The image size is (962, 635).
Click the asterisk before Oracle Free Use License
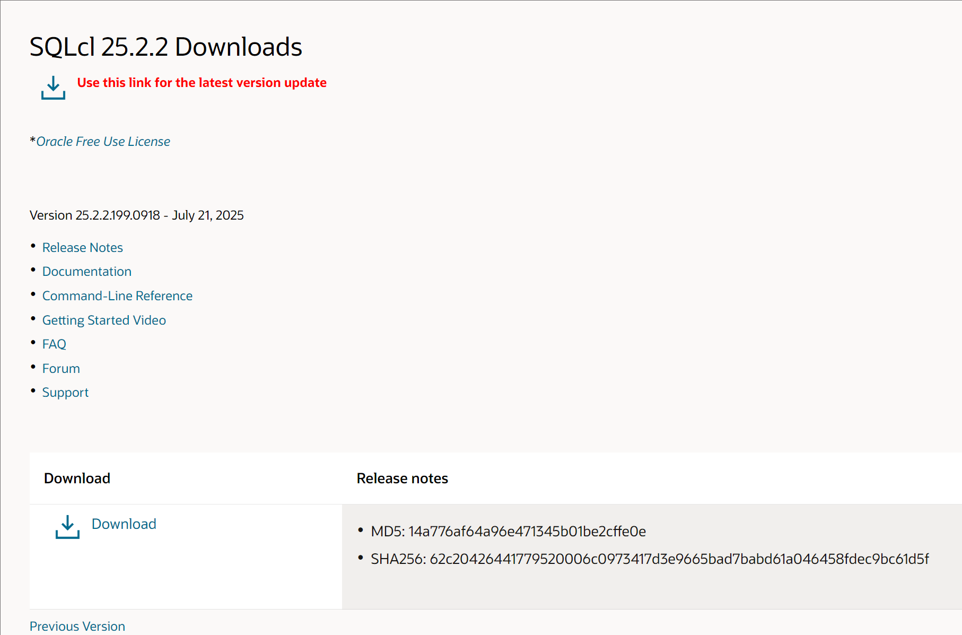coord(32,141)
